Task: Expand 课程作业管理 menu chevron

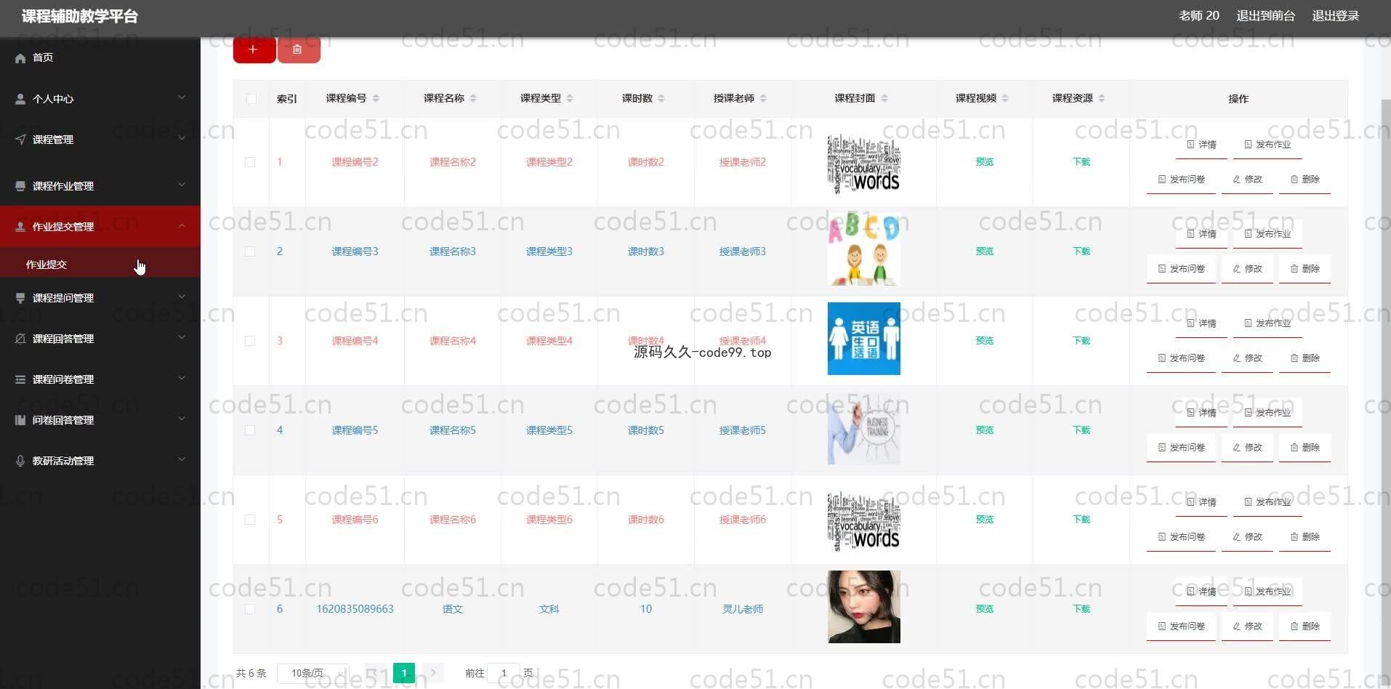Action: pos(182,185)
